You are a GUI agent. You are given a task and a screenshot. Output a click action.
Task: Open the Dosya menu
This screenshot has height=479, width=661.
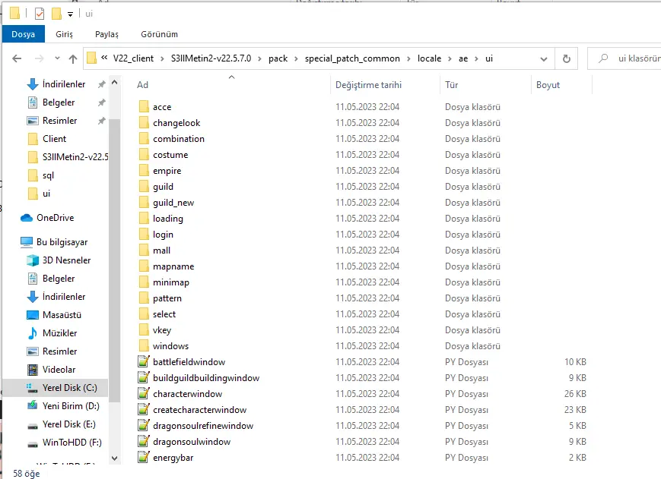click(23, 34)
